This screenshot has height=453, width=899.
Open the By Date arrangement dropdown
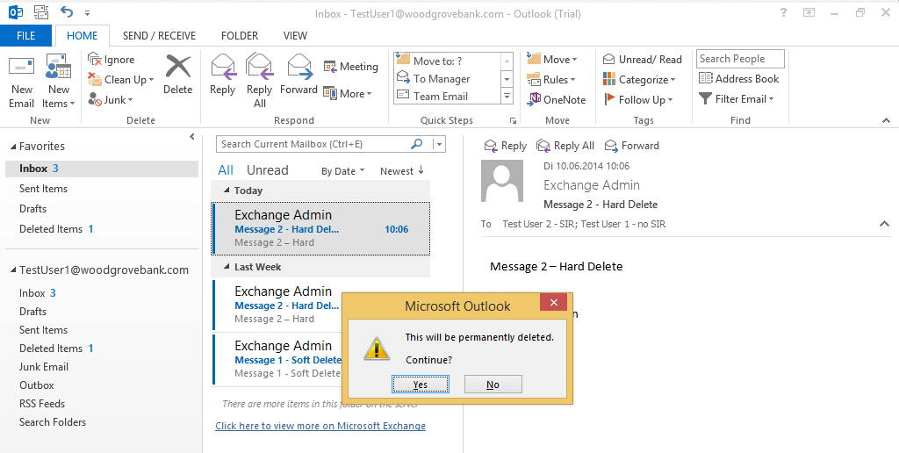pyautogui.click(x=343, y=171)
